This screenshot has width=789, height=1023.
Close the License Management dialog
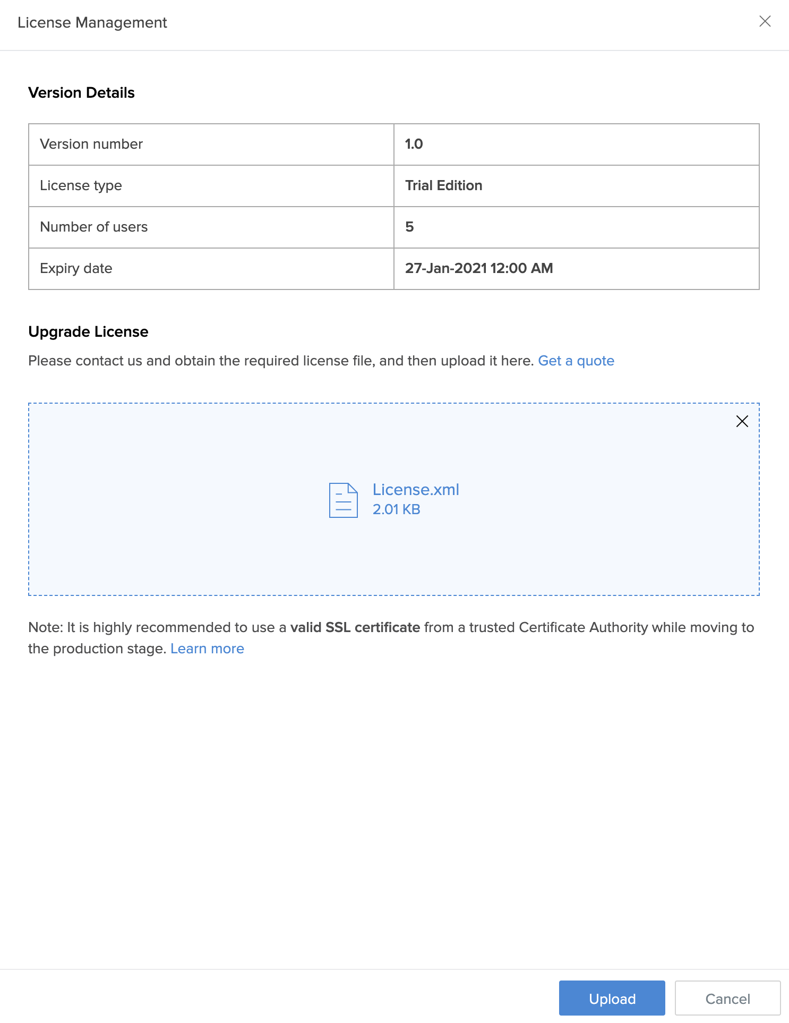click(x=765, y=21)
